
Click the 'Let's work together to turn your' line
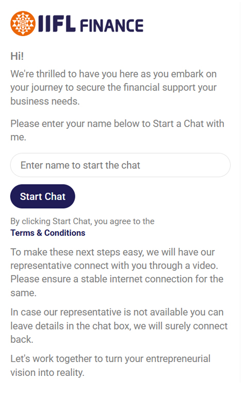[110, 359]
